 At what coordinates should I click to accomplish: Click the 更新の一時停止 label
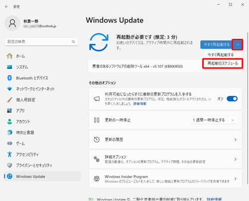[x=118, y=120]
